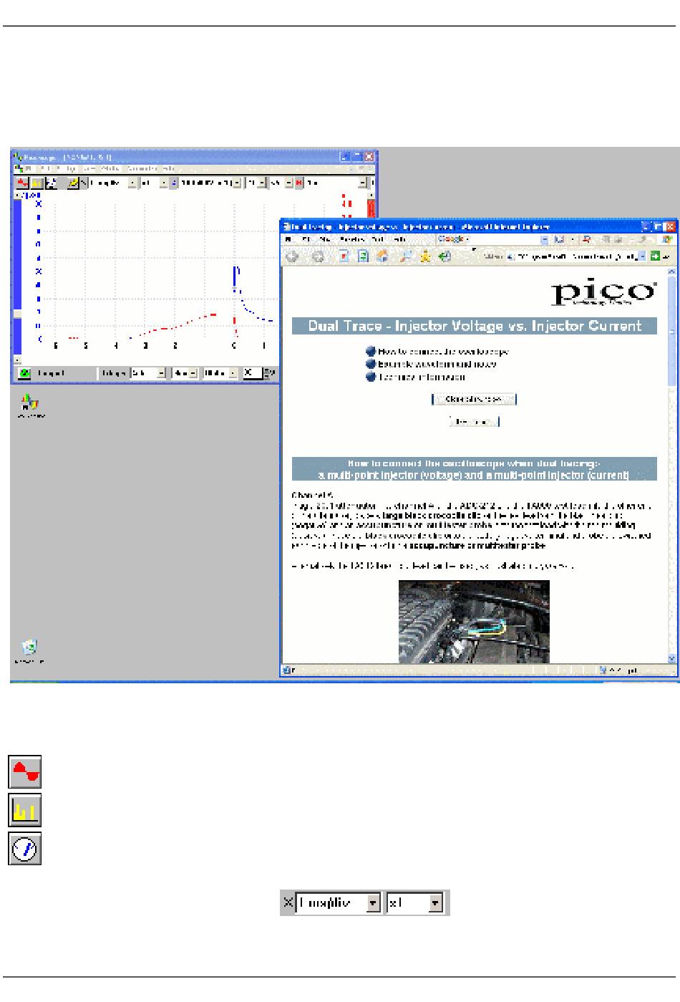The width and height of the screenshot is (680, 1002).
Task: Open the Help menu in the browser
Action: tap(400, 239)
